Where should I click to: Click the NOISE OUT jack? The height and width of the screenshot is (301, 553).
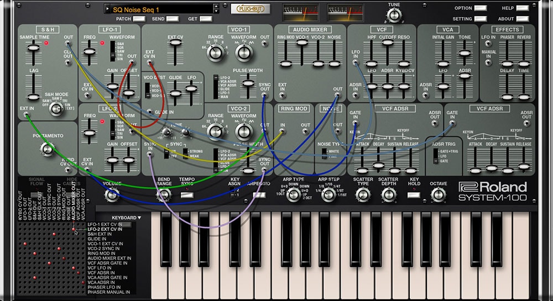click(x=337, y=131)
